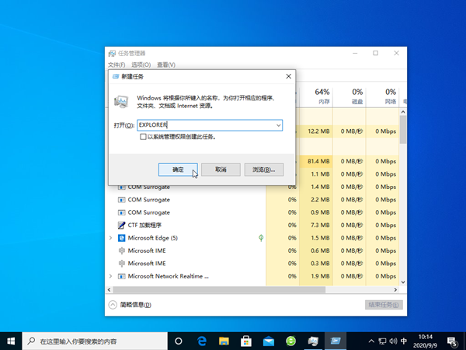The height and width of the screenshot is (350, 466).
Task: Enable create task with administrator privileges
Action: pos(143,137)
